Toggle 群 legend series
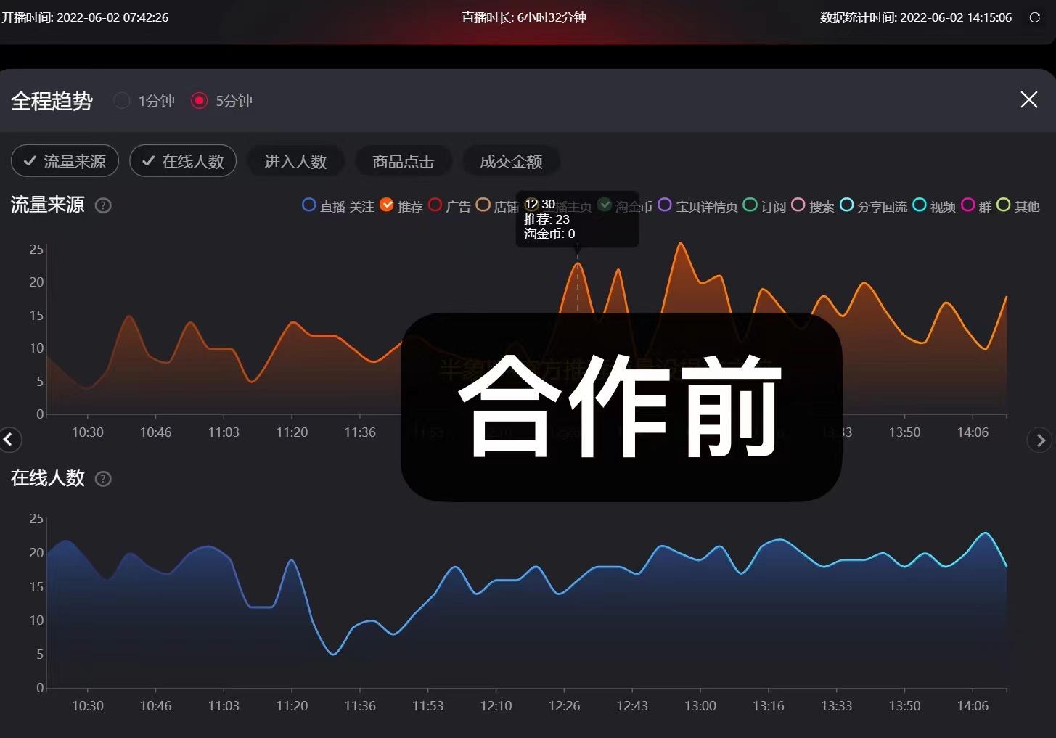Viewport: 1056px width, 738px height. pyautogui.click(x=976, y=206)
